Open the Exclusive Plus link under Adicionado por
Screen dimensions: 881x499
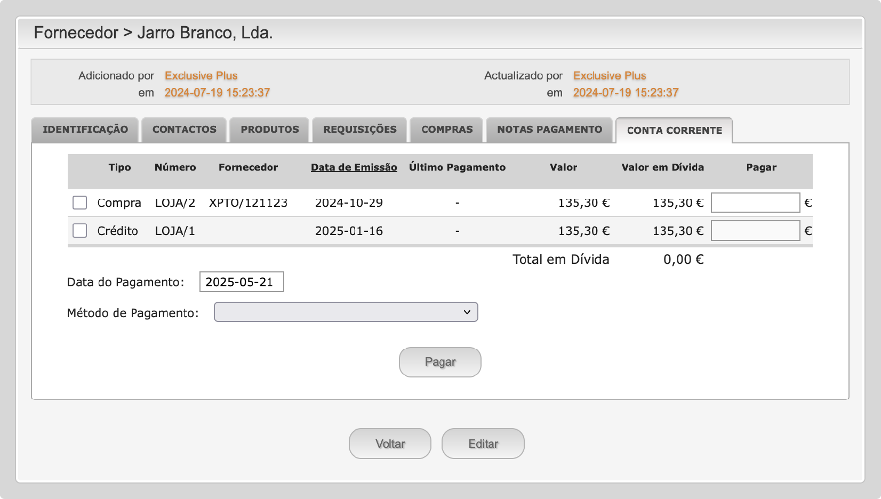[201, 76]
